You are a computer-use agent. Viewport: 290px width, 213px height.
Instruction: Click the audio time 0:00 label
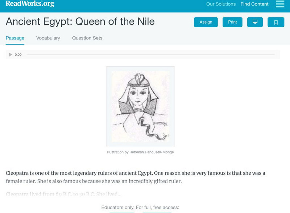[x=18, y=55]
